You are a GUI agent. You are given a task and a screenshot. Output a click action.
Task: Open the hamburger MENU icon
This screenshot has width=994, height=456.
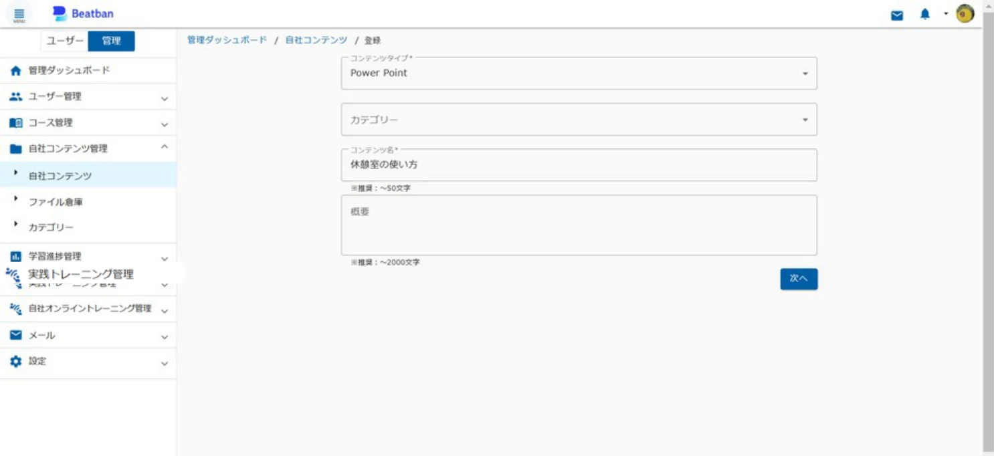coord(19,14)
